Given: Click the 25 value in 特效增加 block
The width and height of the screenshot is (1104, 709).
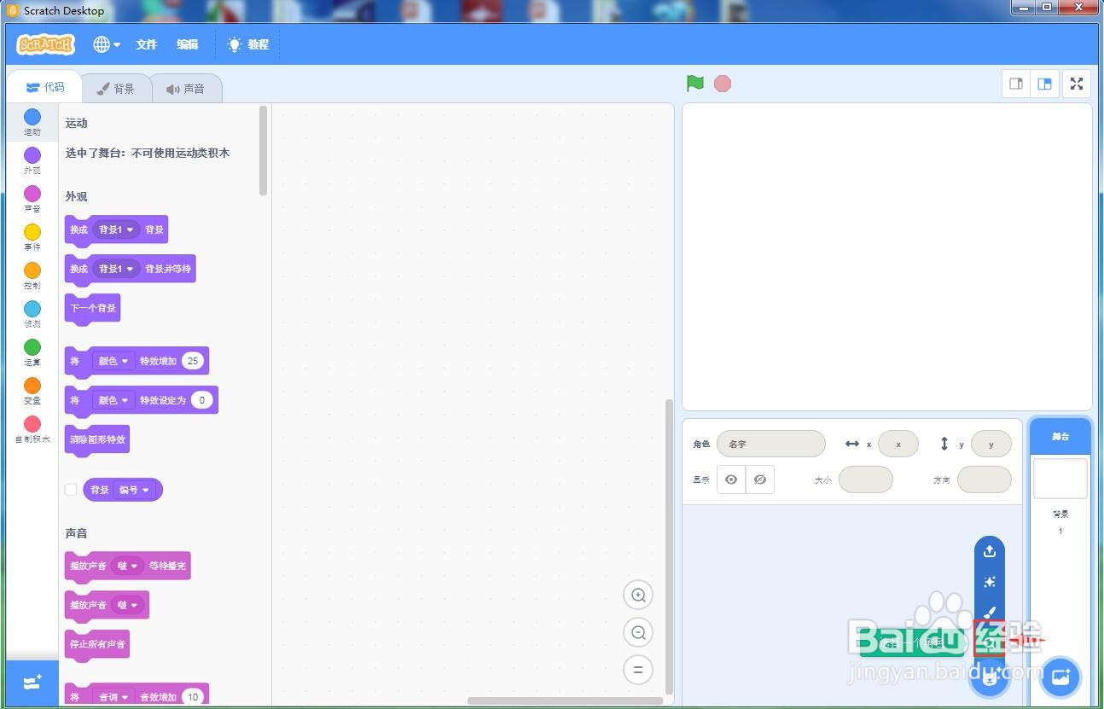Looking at the screenshot, I should [x=193, y=361].
